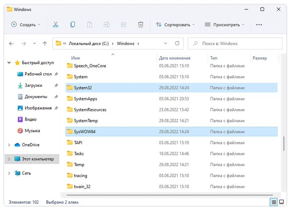Click Локальный диск (C:) breadcrumb

tap(89, 44)
